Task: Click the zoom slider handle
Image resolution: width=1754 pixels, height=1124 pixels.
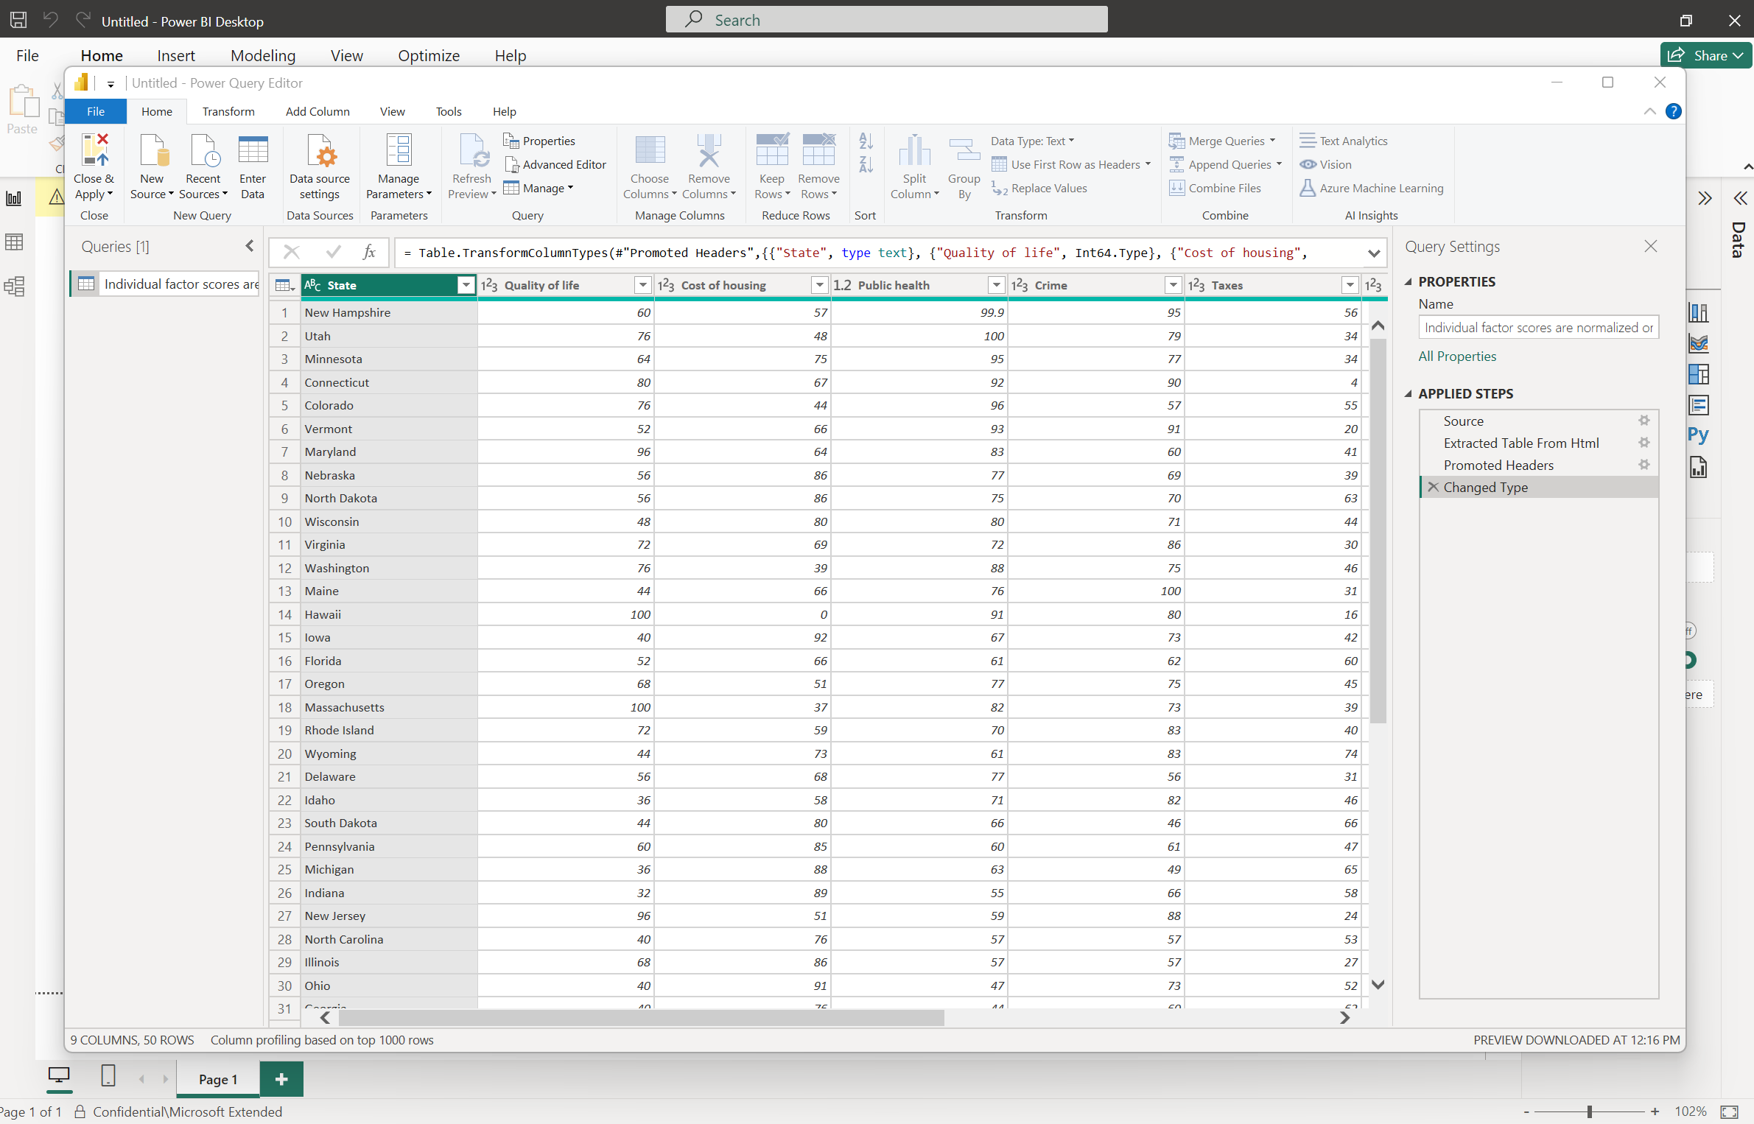Action: click(1589, 1111)
